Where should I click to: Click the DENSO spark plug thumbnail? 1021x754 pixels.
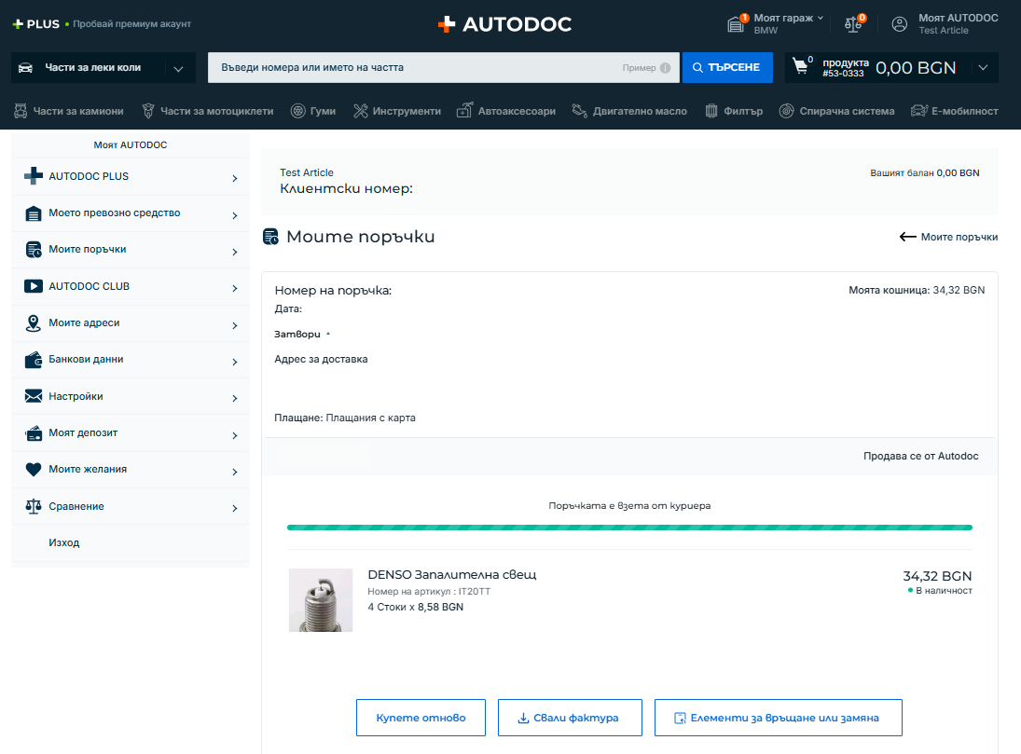coord(321,600)
